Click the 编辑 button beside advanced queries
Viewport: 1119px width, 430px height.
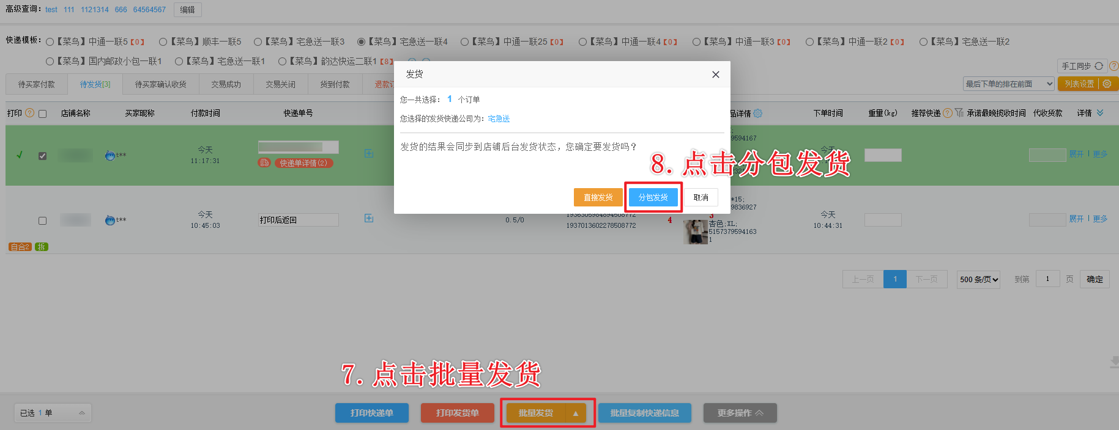[x=187, y=10]
